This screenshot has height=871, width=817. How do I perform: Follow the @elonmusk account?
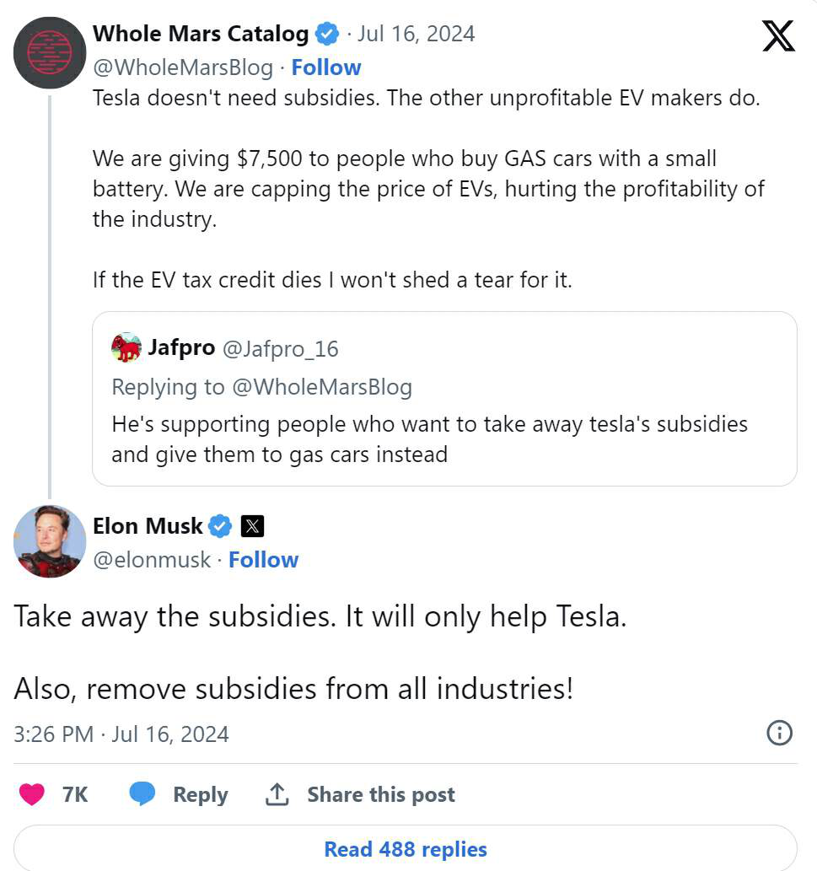(x=263, y=560)
